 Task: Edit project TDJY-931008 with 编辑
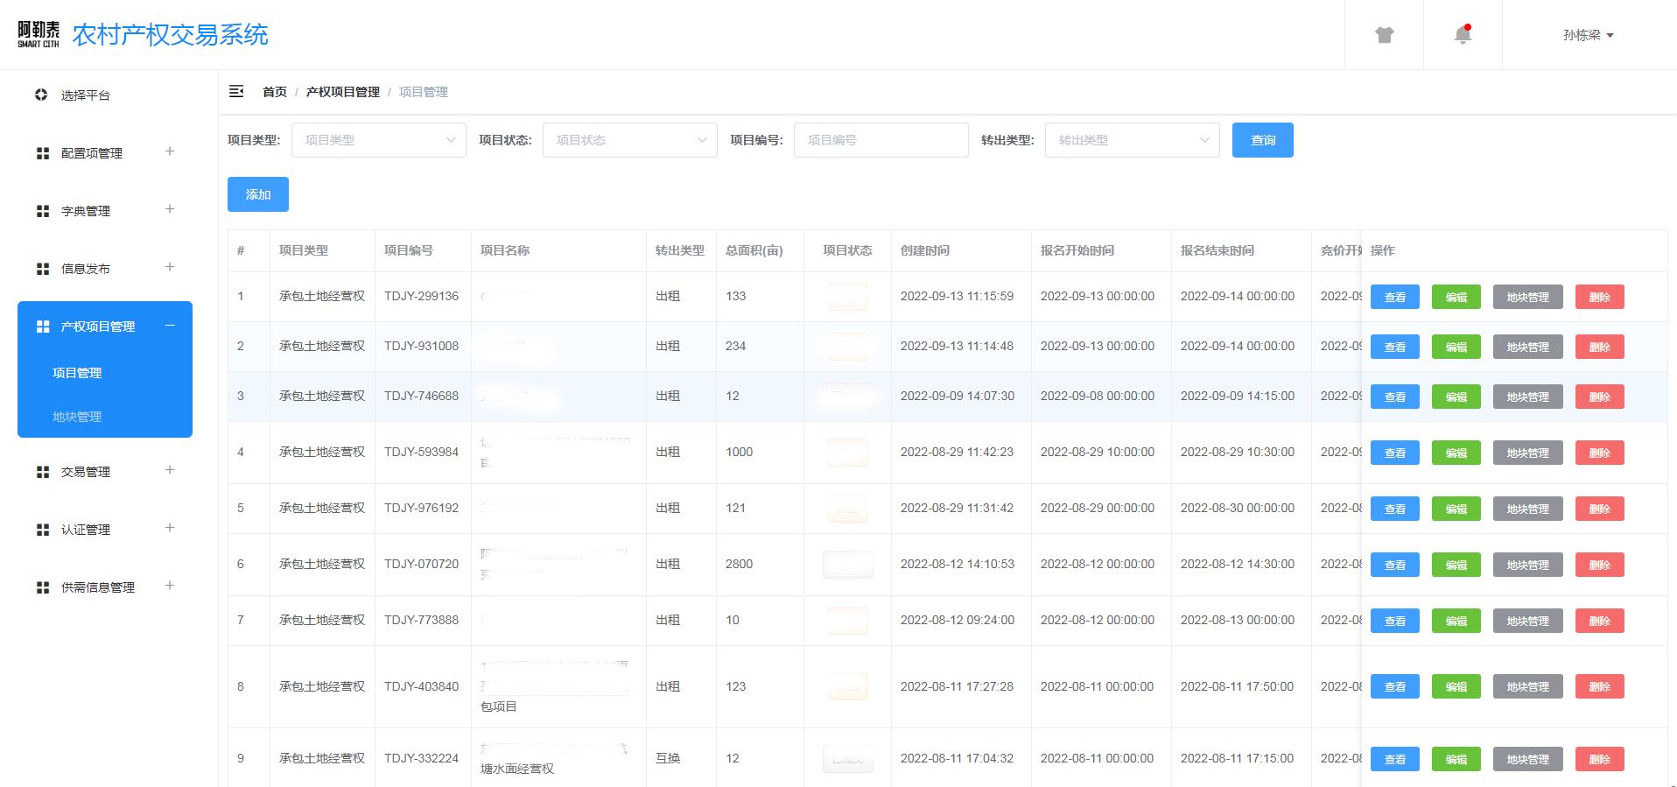(1456, 347)
